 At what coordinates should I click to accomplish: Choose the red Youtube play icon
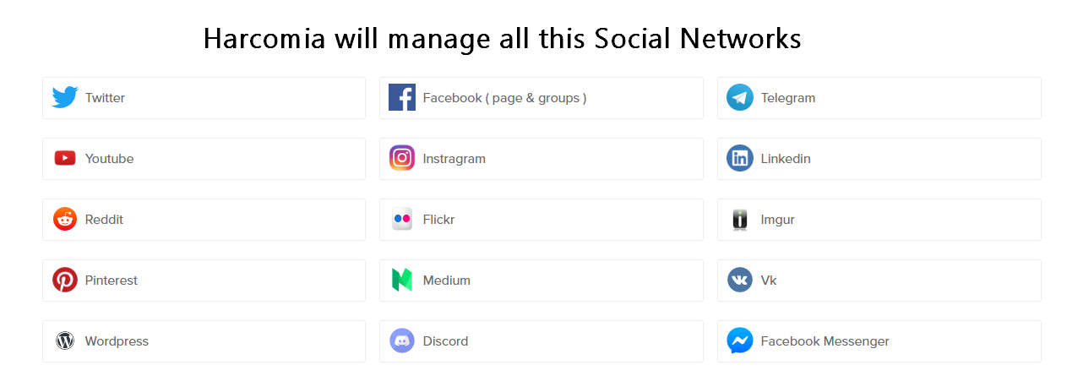(65, 158)
